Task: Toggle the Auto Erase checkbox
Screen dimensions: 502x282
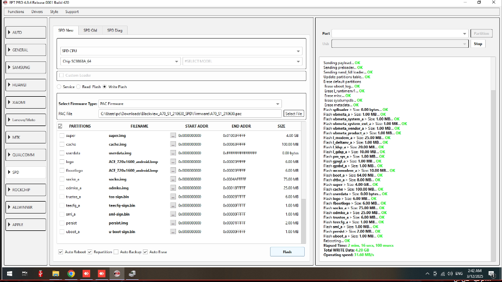Action: [x=146, y=252]
